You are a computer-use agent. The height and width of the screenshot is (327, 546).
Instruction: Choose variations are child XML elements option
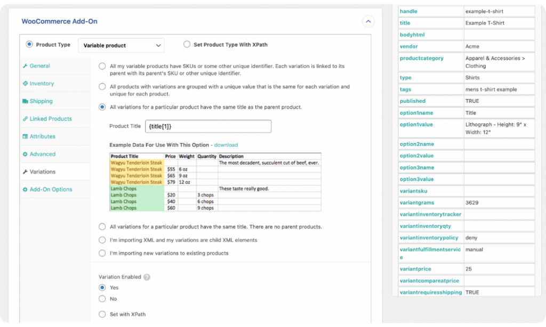click(102, 240)
